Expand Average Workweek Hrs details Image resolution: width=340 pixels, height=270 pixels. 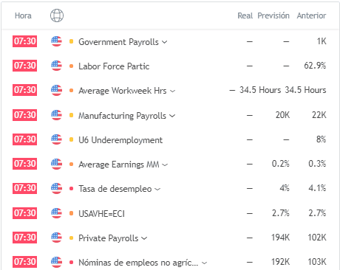[x=173, y=91]
